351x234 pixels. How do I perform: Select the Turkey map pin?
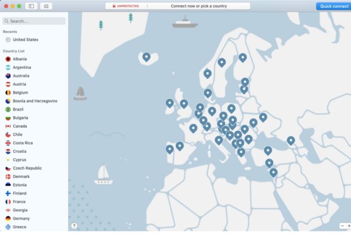coord(268,151)
